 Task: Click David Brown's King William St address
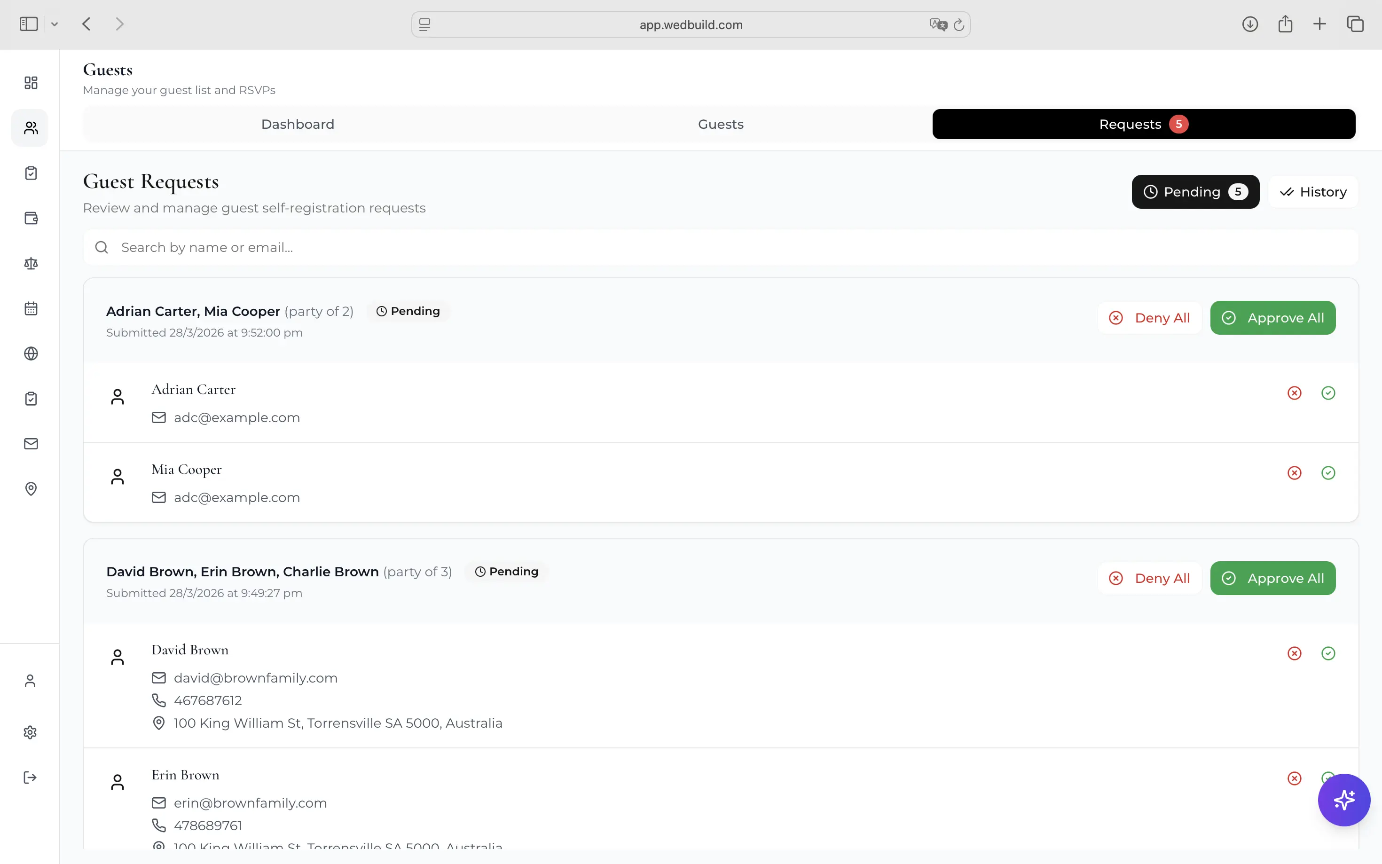pyautogui.click(x=338, y=723)
